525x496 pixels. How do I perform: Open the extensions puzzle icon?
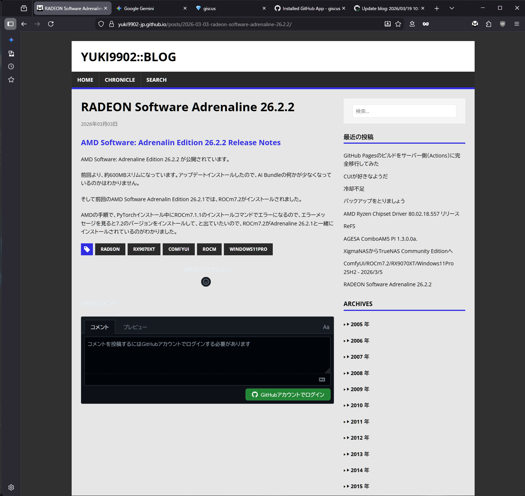[488, 24]
